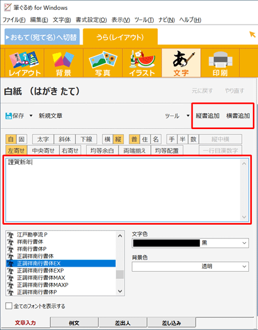This screenshot has height=330, width=258.
Task: Click text area scrollbar down arrow
Action: [244, 217]
